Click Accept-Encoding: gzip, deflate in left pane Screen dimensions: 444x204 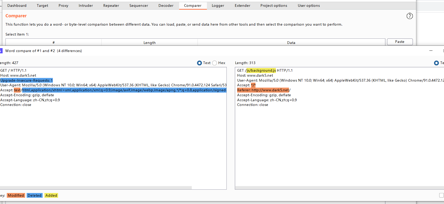(x=27, y=95)
